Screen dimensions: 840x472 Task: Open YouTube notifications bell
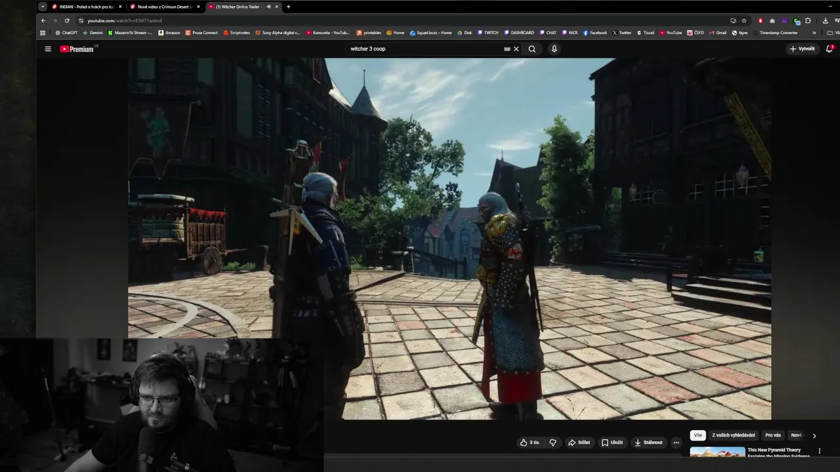pyautogui.click(x=829, y=49)
